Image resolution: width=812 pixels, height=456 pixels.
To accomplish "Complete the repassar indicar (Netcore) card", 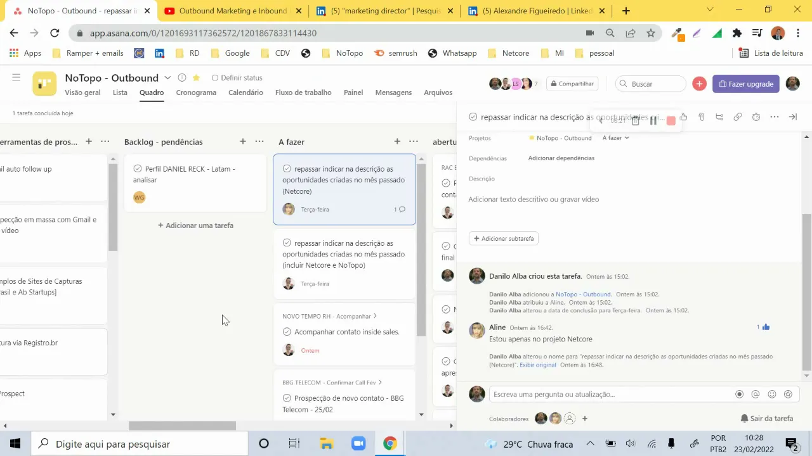I will [x=287, y=169].
